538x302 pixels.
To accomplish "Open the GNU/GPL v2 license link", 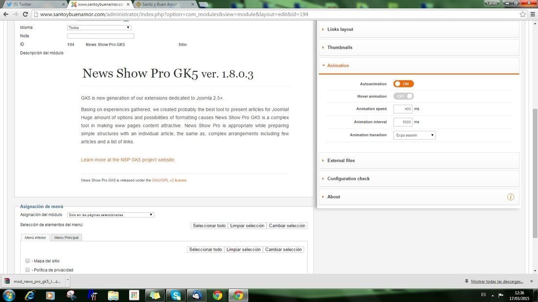I will coord(170,180).
